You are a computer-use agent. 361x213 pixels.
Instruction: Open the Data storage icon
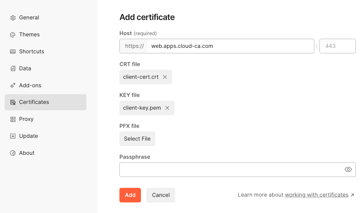pyautogui.click(x=13, y=68)
